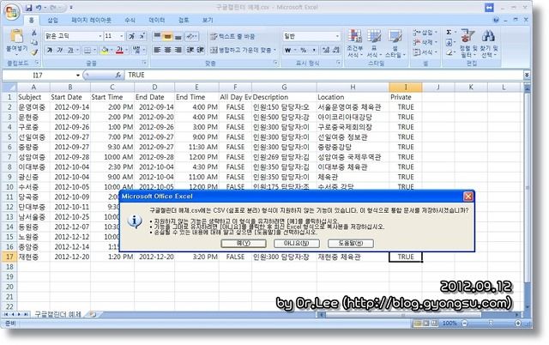Toggle middle vertical alignment
The width and height of the screenshot is (549, 345).
(x=168, y=36)
